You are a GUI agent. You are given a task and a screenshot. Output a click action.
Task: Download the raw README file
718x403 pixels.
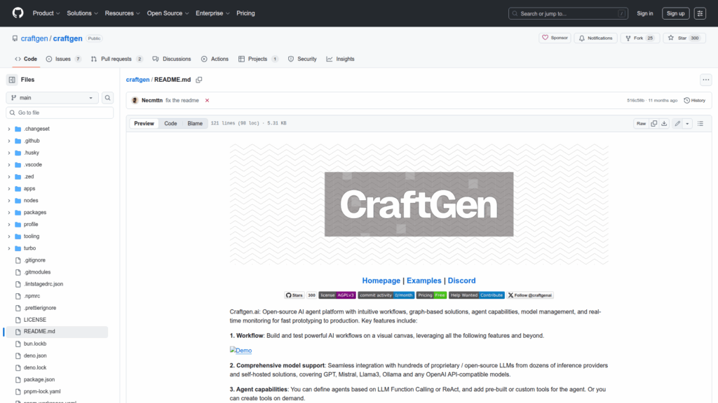coord(664,123)
